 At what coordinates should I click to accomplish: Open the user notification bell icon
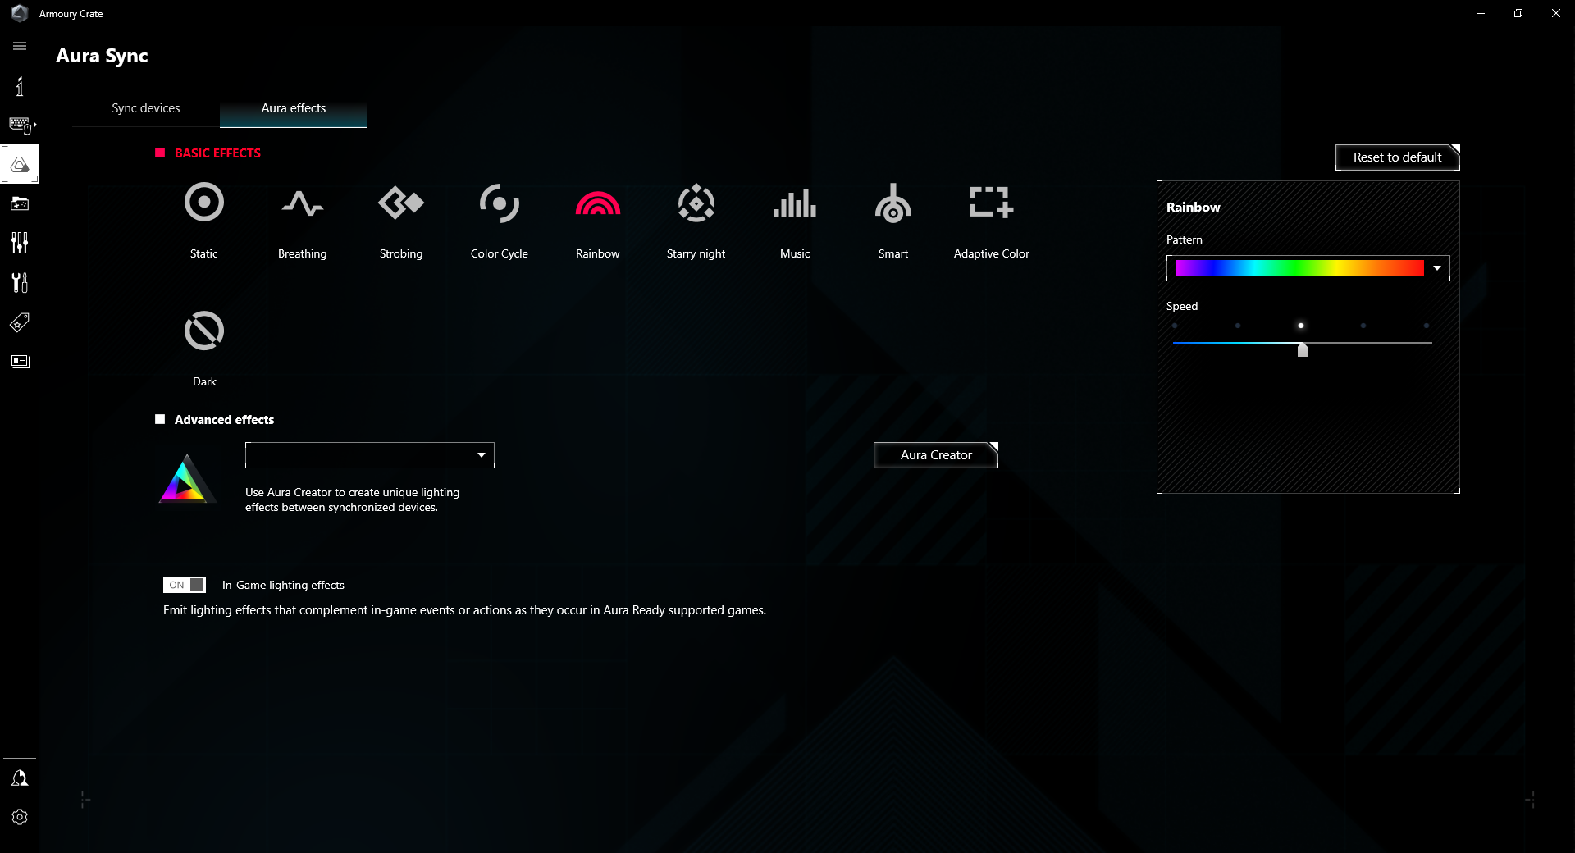[20, 778]
